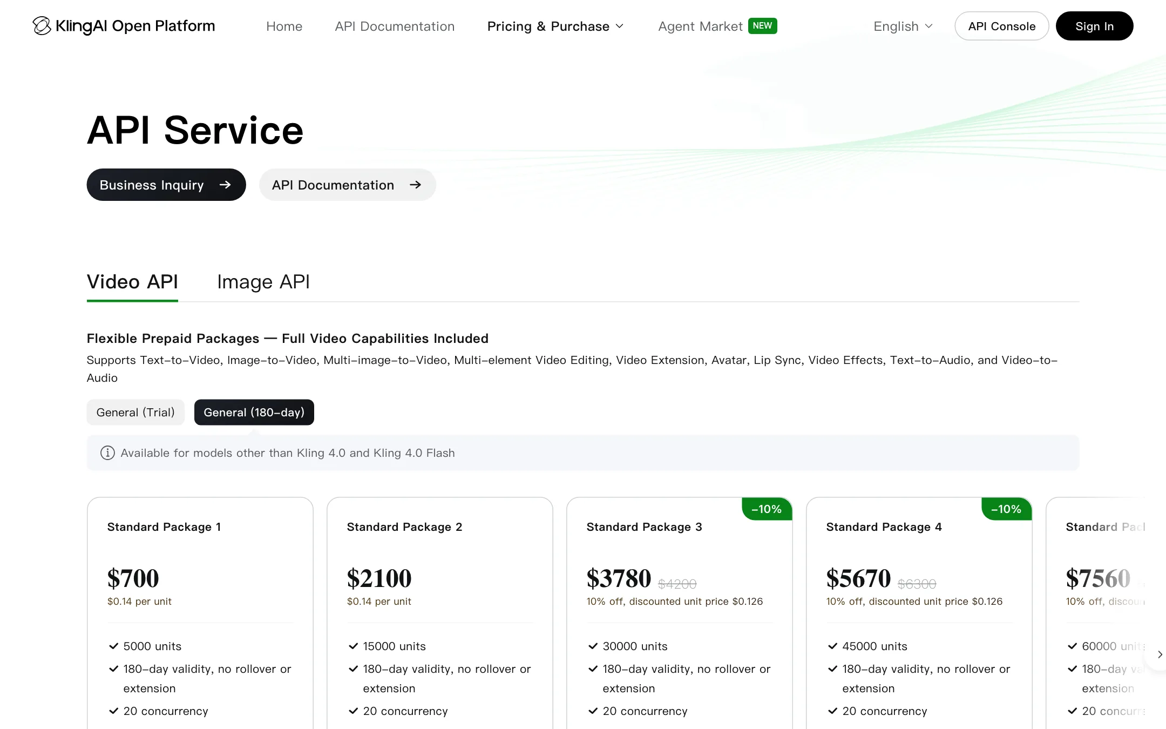The image size is (1166, 729).
Task: Click the API Service page title
Action: [195, 130]
